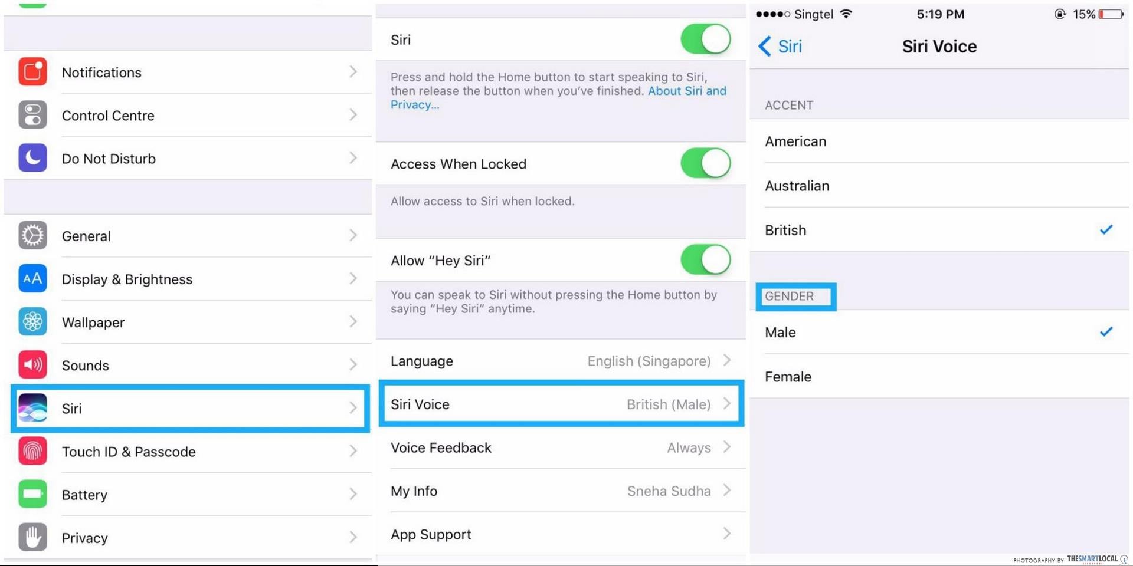Tap the Touch ID fingerprint icon
The image size is (1133, 566).
click(x=32, y=452)
